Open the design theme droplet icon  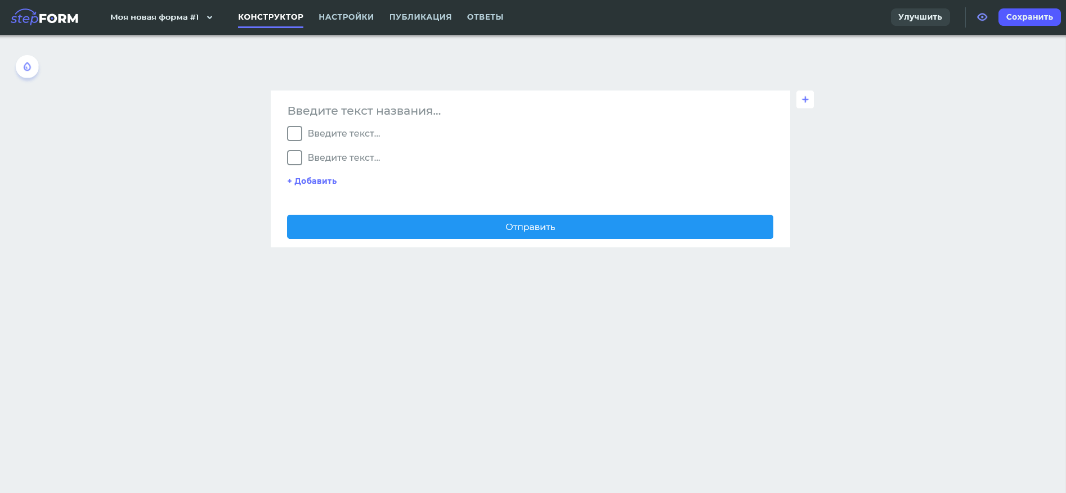[27, 67]
